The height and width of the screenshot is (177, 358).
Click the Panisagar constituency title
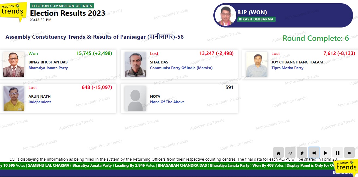tap(95, 37)
